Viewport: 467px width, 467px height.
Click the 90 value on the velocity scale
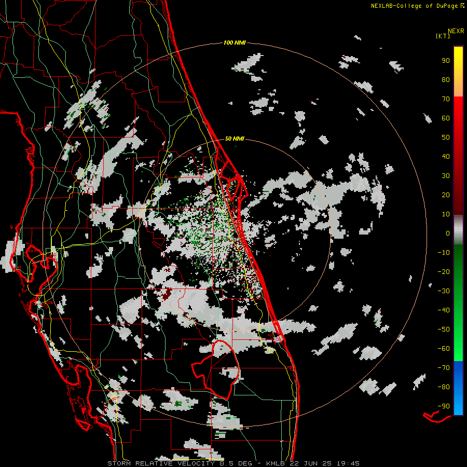(446, 61)
